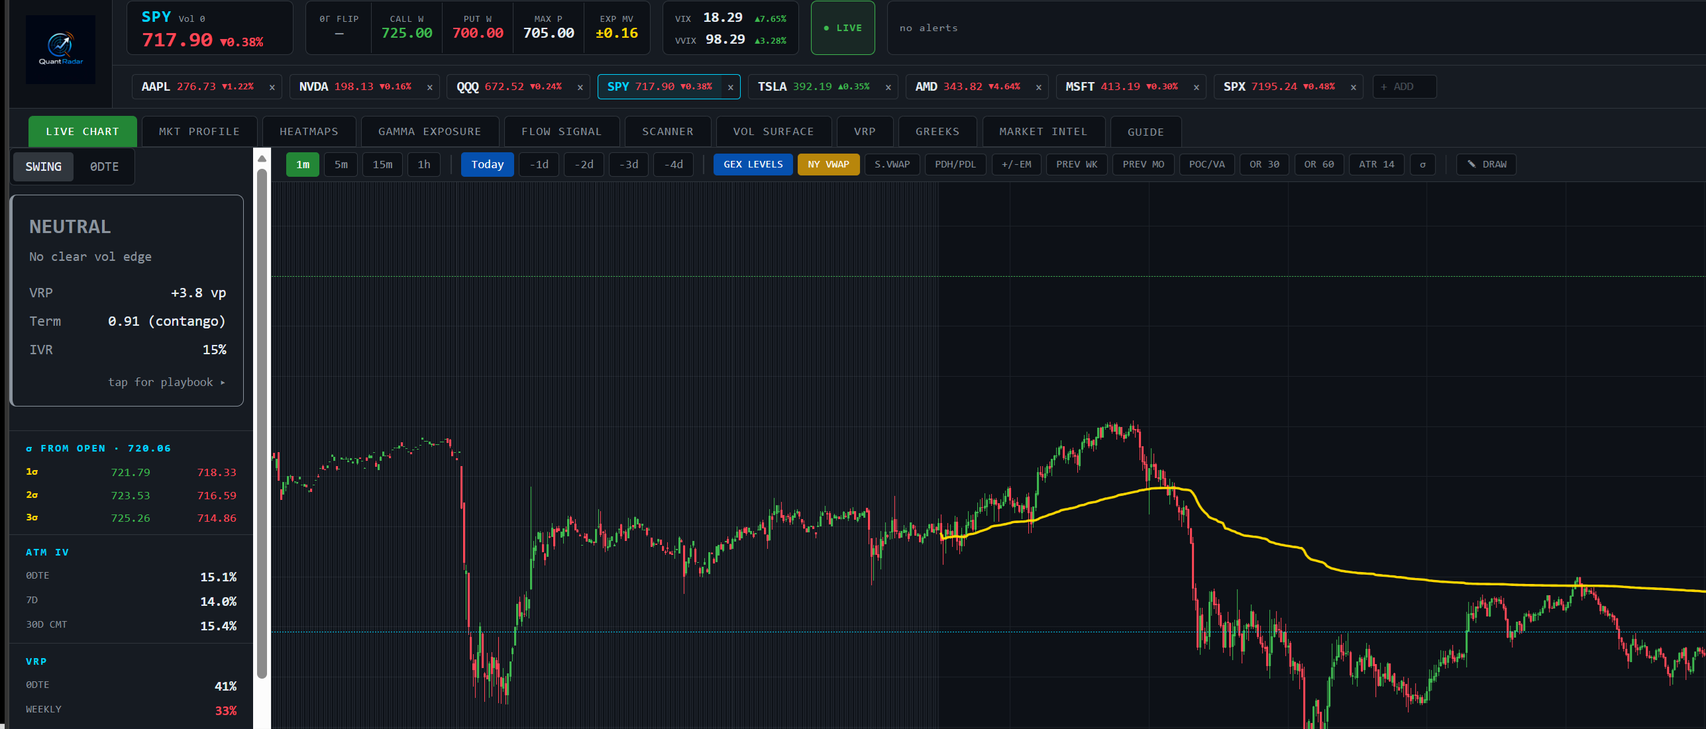Open MARKET INTEL tab
This screenshot has width=1706, height=729.
(x=1043, y=132)
